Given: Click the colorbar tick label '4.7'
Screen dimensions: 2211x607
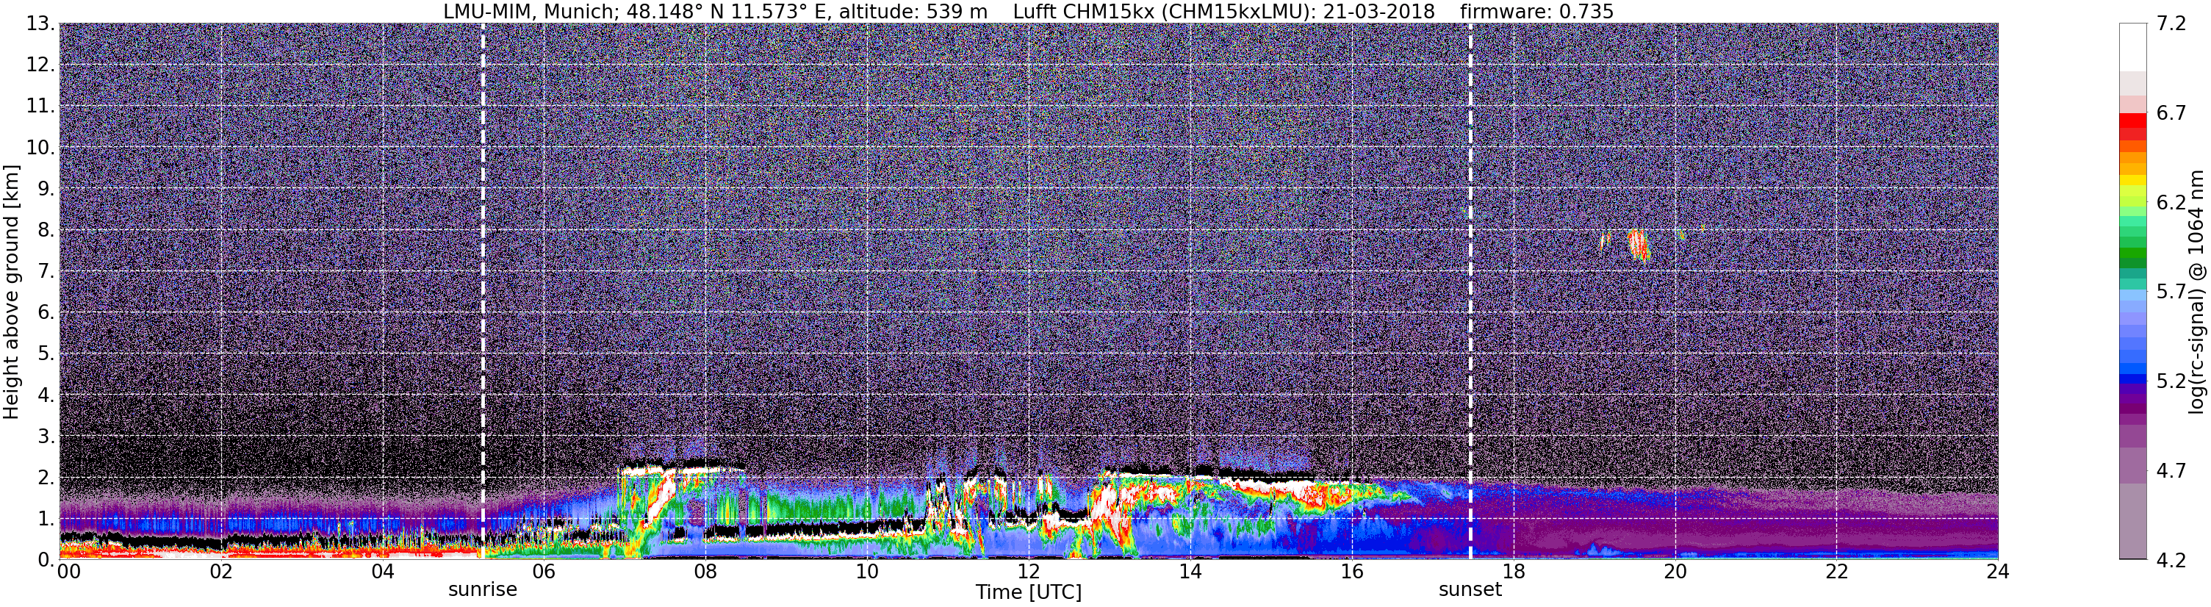Looking at the screenshot, I should pyautogui.click(x=2171, y=470).
